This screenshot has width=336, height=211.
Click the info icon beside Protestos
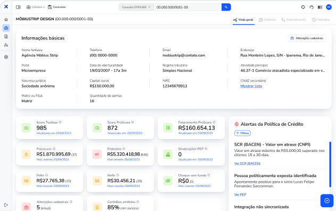point(124,149)
